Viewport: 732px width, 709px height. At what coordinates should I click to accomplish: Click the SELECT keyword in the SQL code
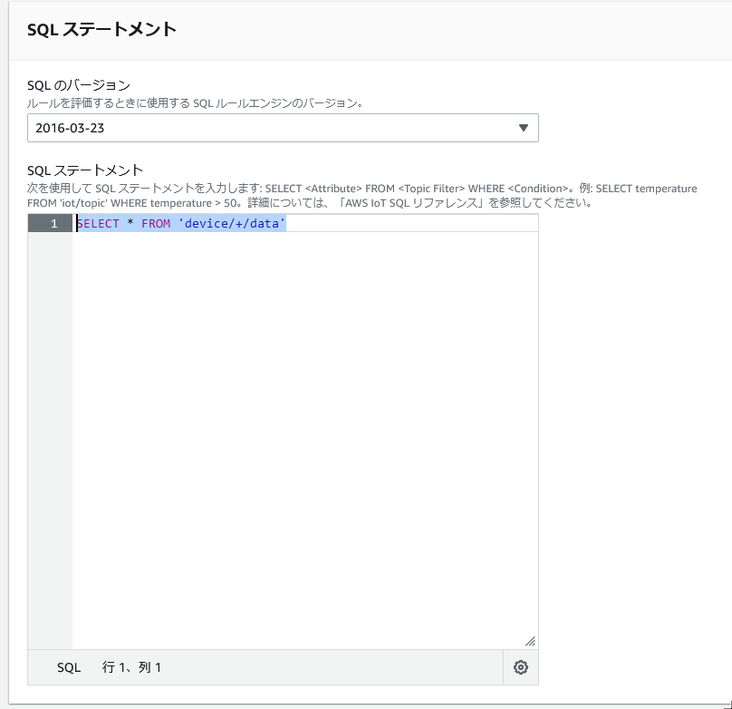pos(98,224)
